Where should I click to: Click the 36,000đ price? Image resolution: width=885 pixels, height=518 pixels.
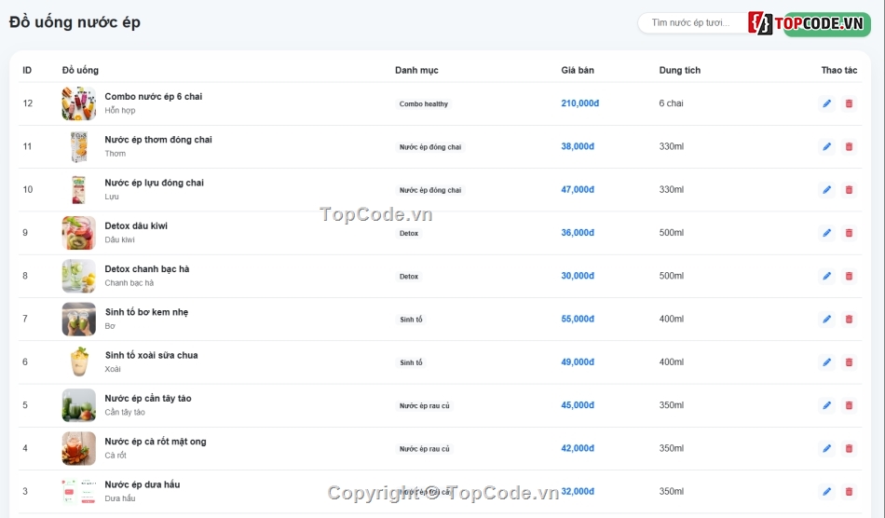point(578,233)
